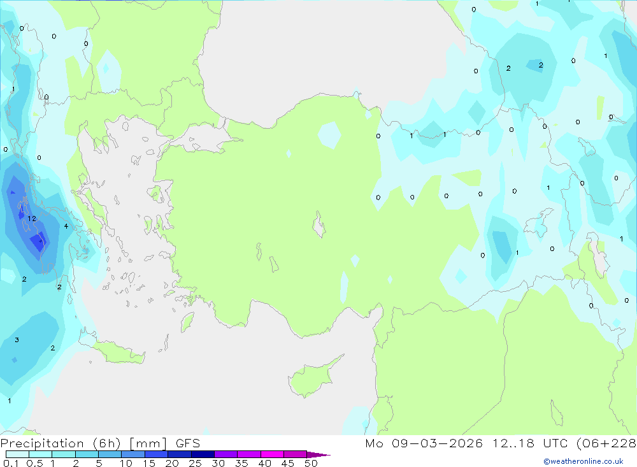The height and width of the screenshot is (467, 637).
Task: Select the 30–35 mm violet legend box
Action: coord(225,454)
